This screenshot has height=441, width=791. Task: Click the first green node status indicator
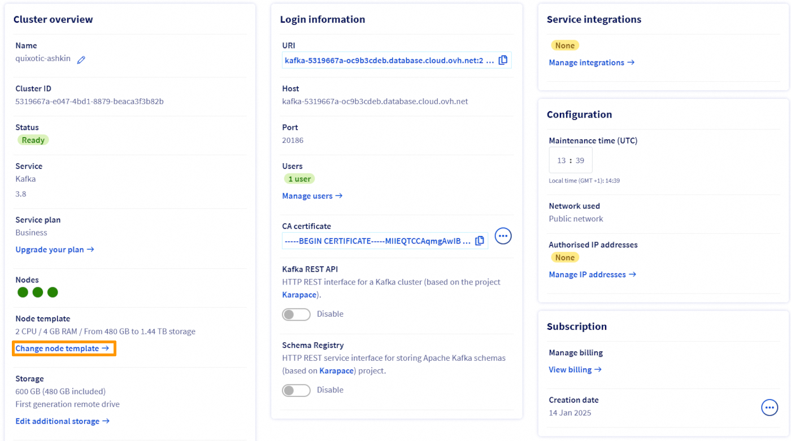23,292
